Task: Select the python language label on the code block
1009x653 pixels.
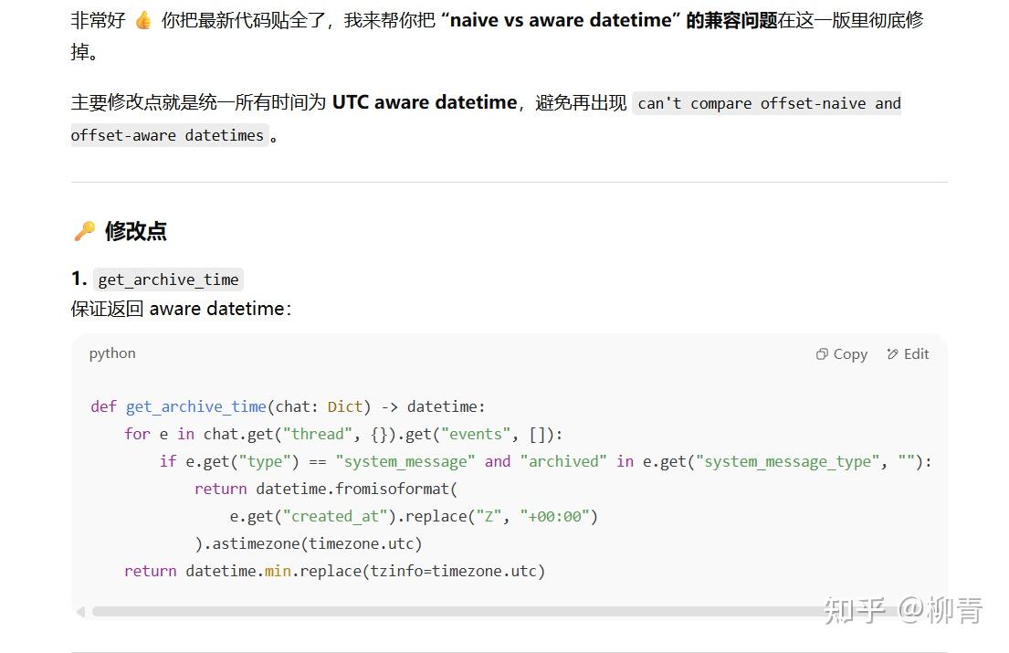Action: click(111, 353)
